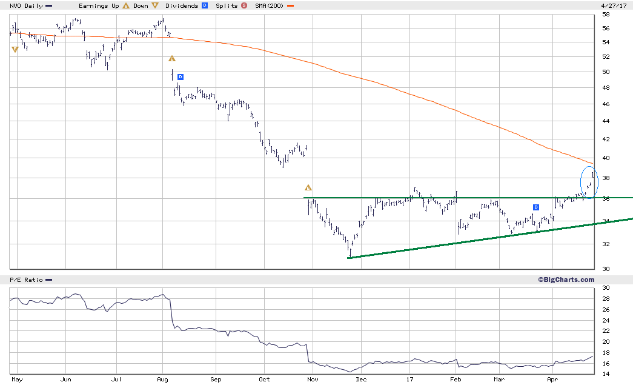Select the dividend D marker in late March
This screenshot has height=385, width=633.
(x=536, y=207)
